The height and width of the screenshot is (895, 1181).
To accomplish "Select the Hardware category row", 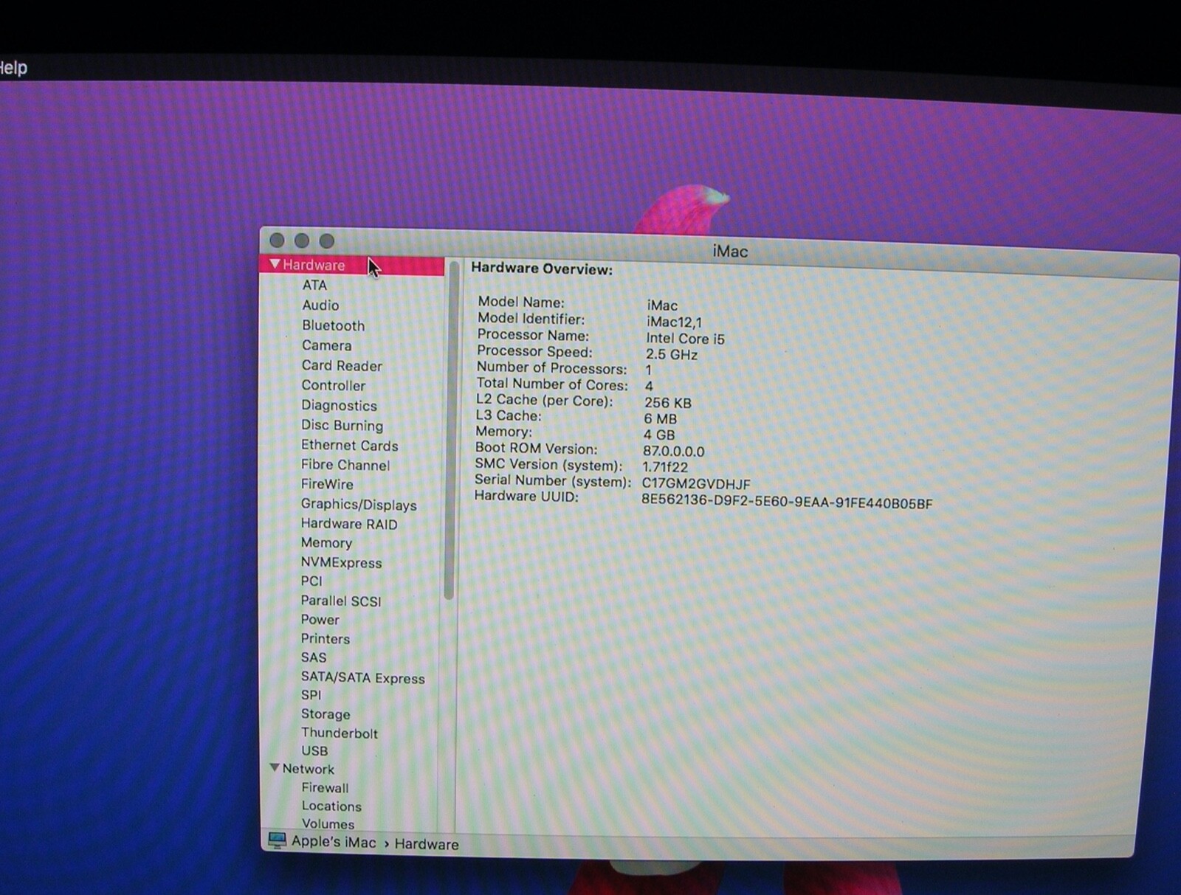I will [352, 265].
